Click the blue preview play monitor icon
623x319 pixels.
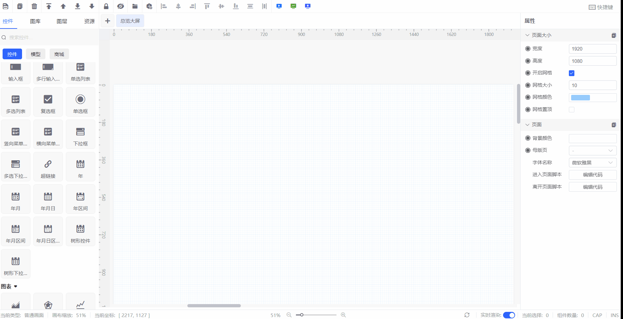[279, 6]
